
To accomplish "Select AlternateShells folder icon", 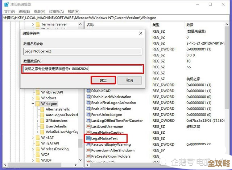I will (42, 109).
